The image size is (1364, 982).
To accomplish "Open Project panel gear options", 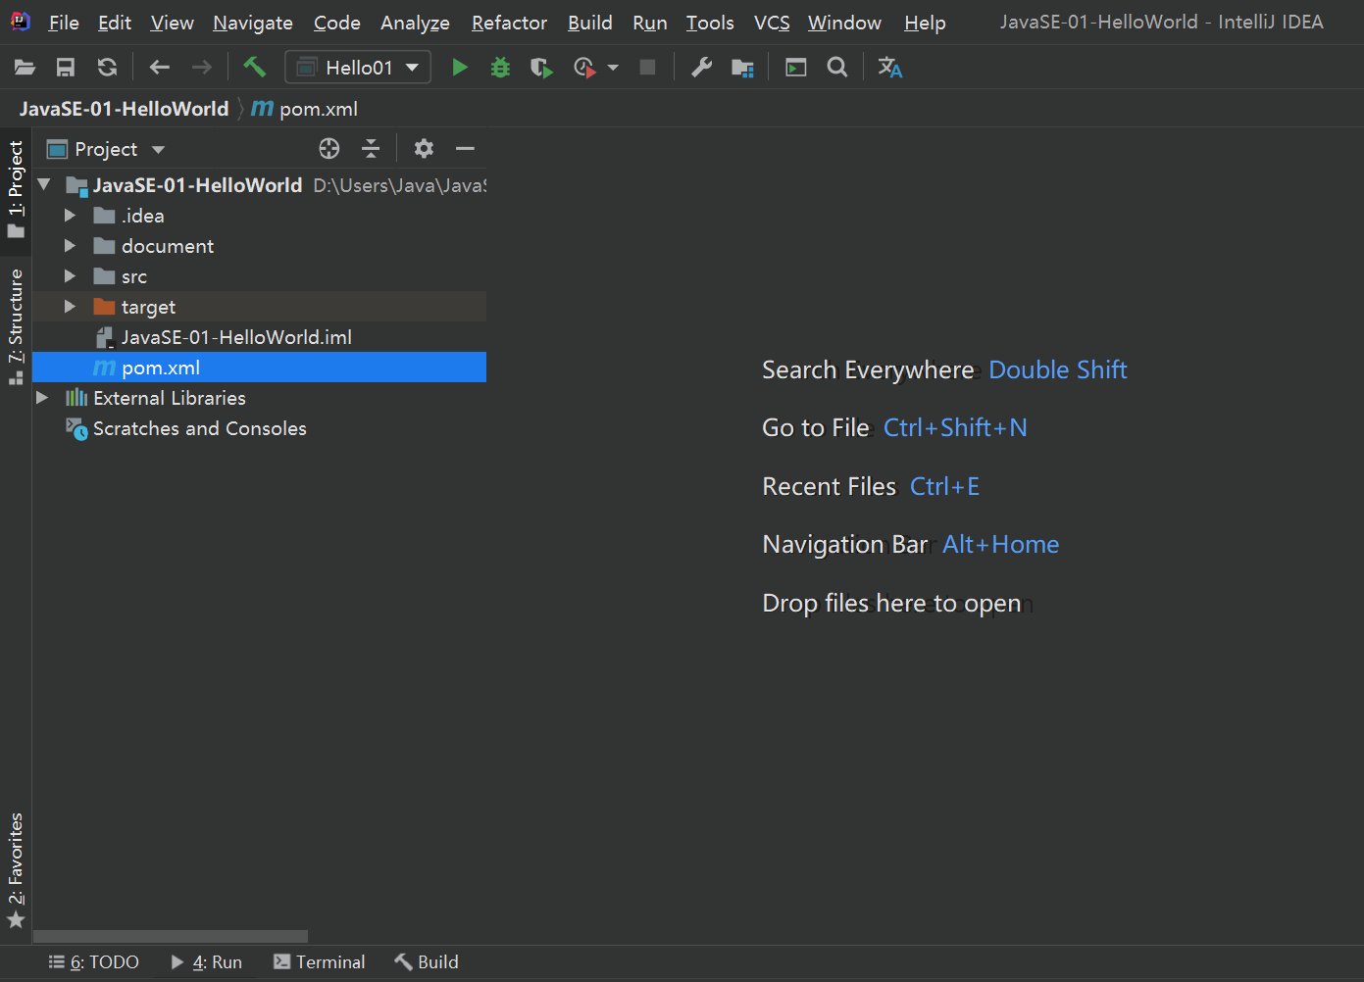I will [x=424, y=149].
